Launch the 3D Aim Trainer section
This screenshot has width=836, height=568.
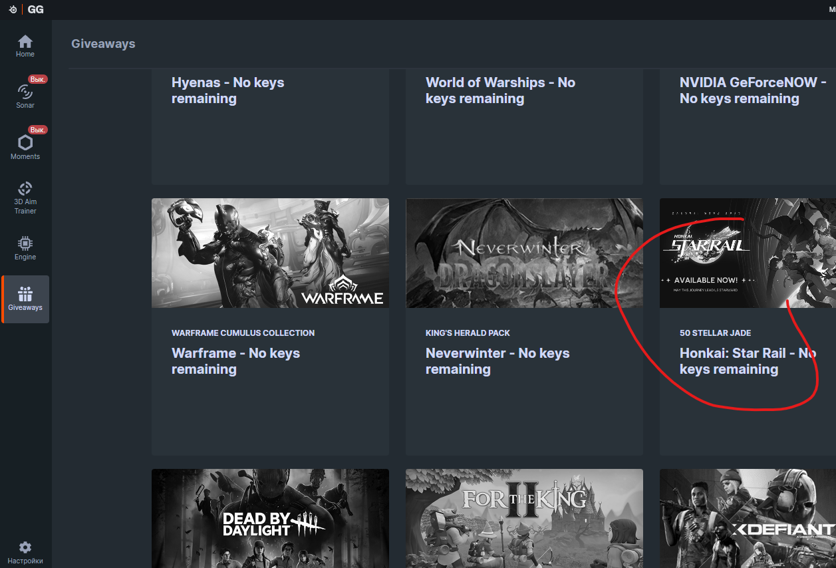pyautogui.click(x=25, y=198)
